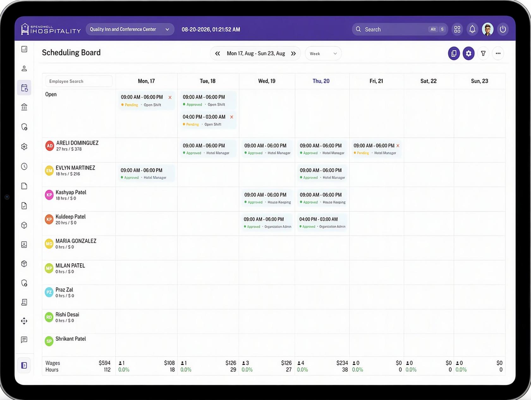531x400 pixels.
Task: Open Evlyn Martinez's Monday approved shift
Action: (146, 173)
